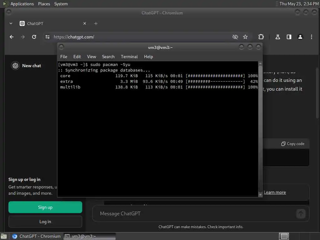Switch to vm3@vm3:~ taskbar item

(x=89, y=236)
